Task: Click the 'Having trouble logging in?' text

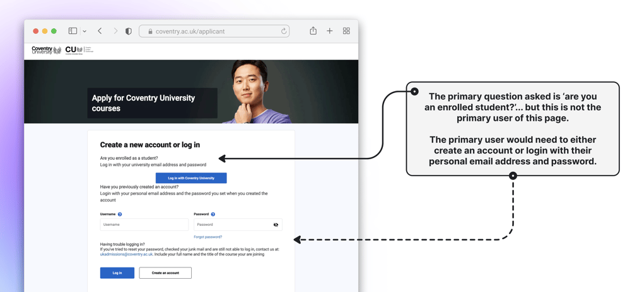Action: (x=122, y=244)
